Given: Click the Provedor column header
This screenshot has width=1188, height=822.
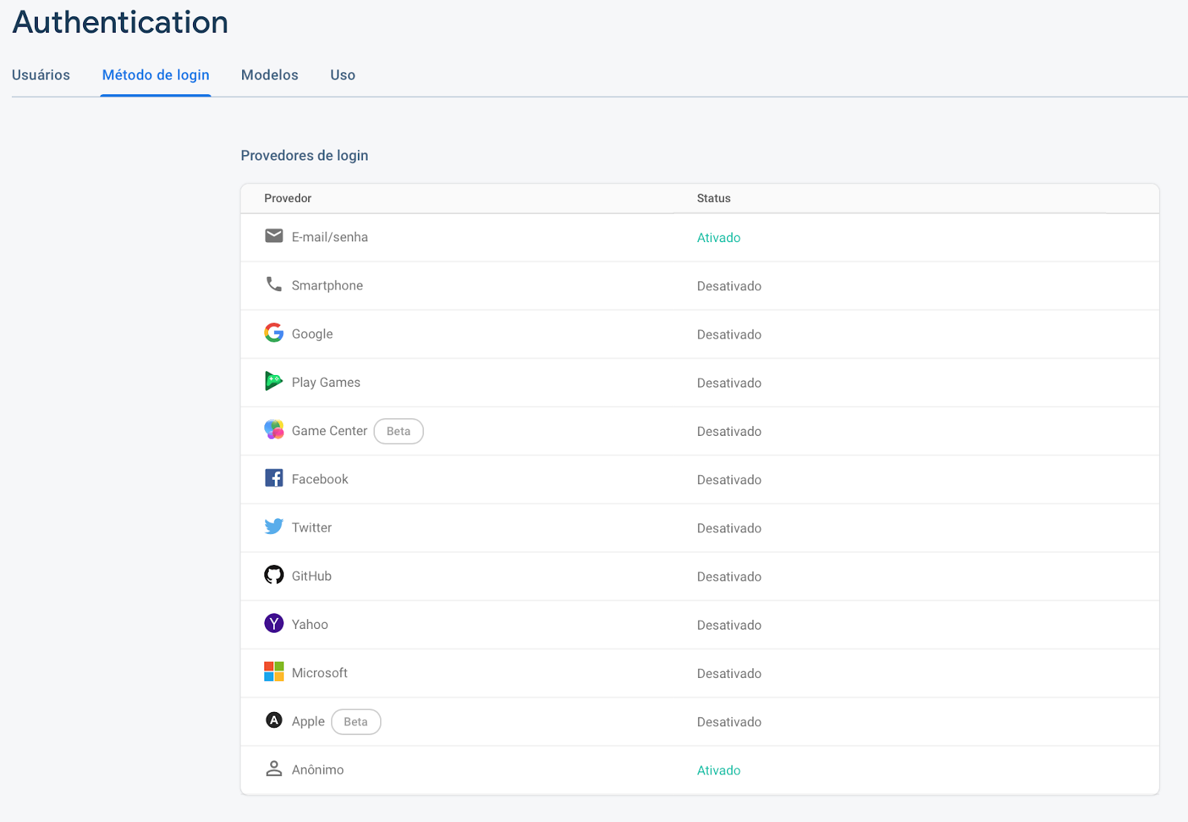Looking at the screenshot, I should point(288,198).
